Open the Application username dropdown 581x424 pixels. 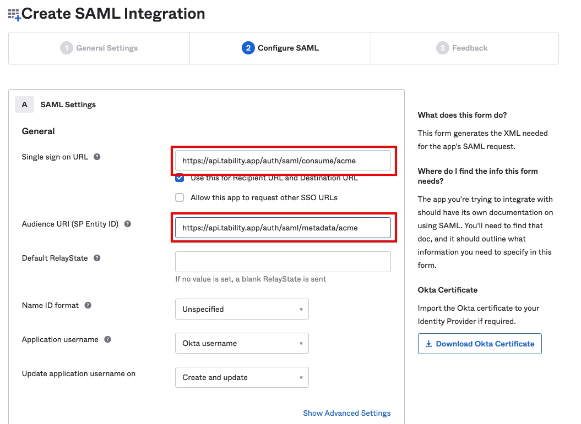pyautogui.click(x=242, y=343)
